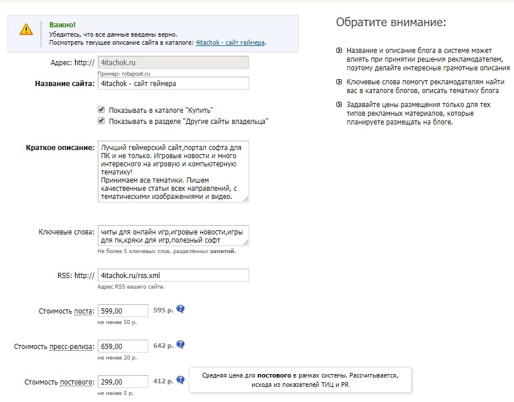Click the 'Ключевые слова' keywords textarea
Image resolution: width=514 pixels, height=402 pixels.
pos(173,236)
